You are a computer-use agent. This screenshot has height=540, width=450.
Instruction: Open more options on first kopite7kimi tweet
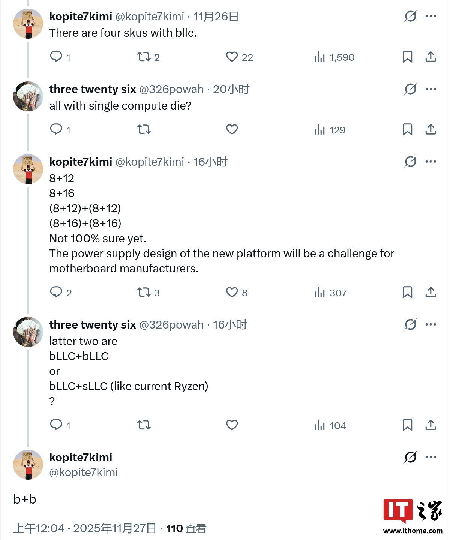point(430,16)
